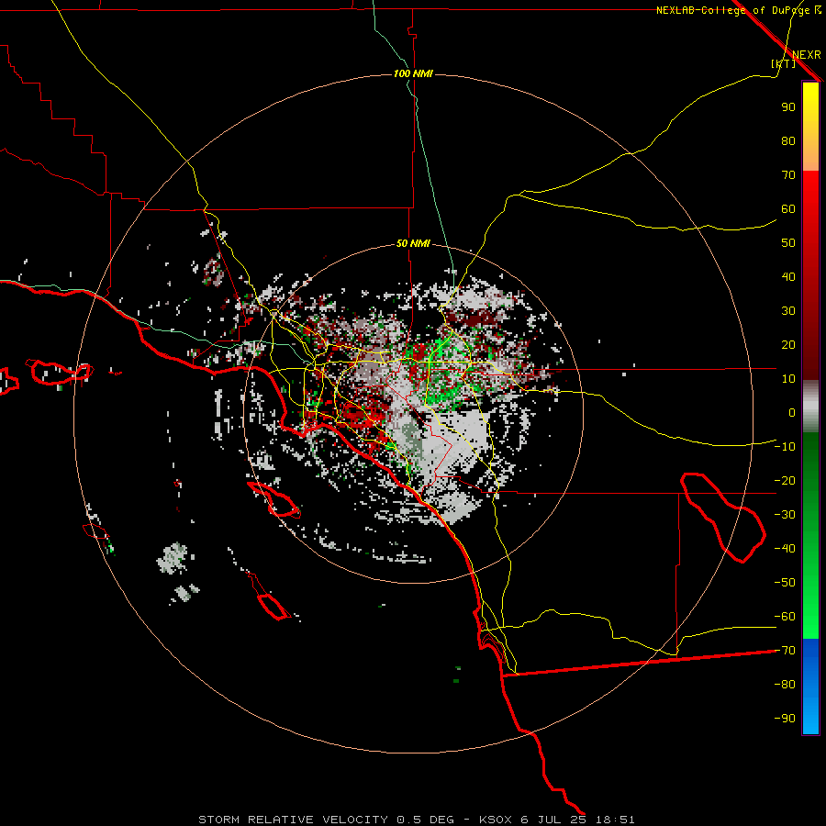The height and width of the screenshot is (826, 826).
Task: Click the 100 NMI range ring label
Action: point(413,73)
